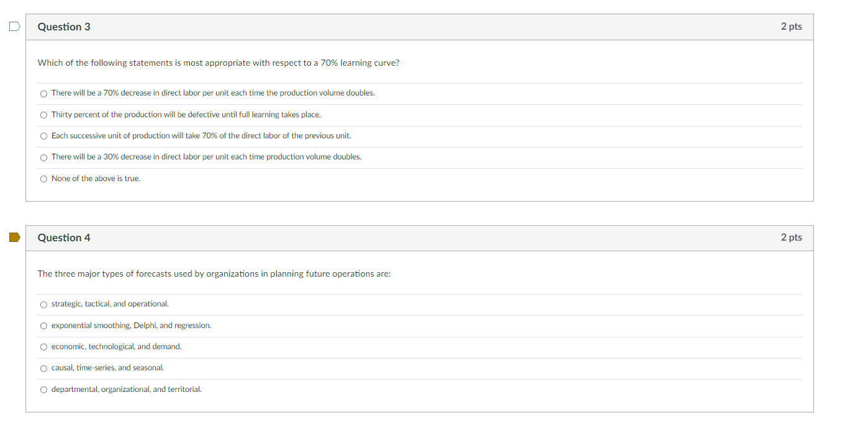The height and width of the screenshot is (423, 863).
Task: Choose 'Each successive unit takes 70%' option
Action: click(x=43, y=136)
